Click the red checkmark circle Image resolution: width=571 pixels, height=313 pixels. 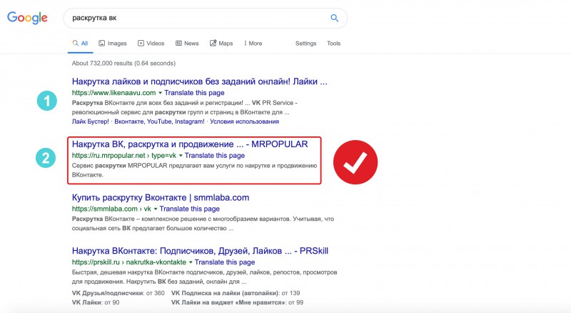tap(355, 157)
